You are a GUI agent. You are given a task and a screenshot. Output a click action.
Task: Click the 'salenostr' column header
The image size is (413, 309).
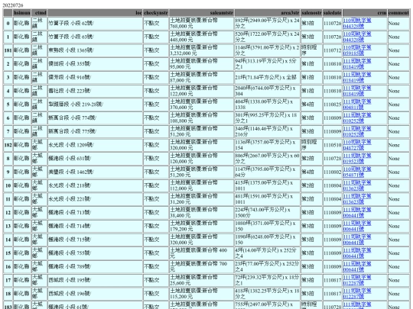tap(311, 13)
